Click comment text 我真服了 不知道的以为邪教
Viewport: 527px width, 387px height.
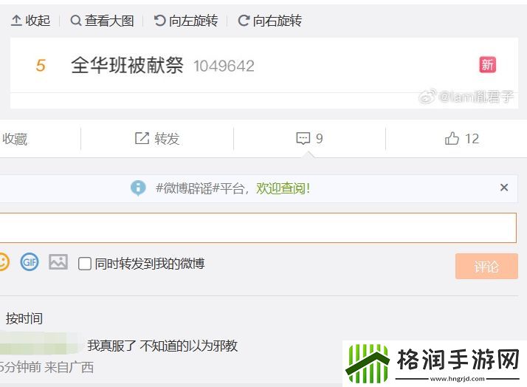(x=162, y=346)
